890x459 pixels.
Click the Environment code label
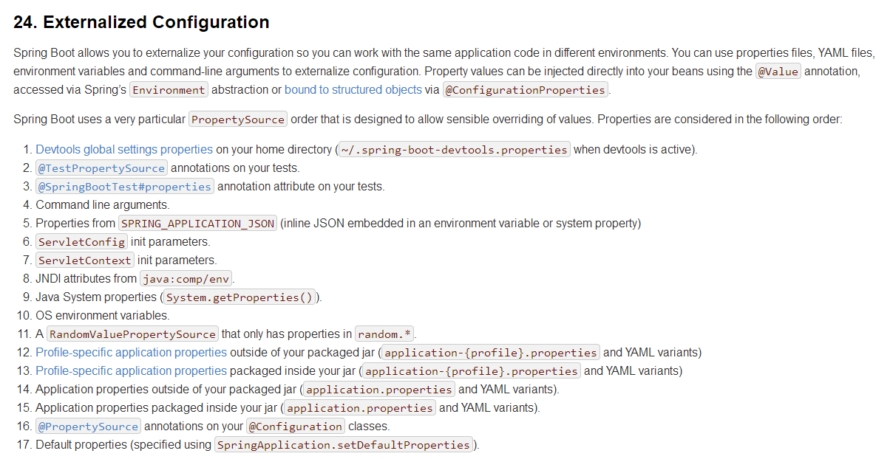pyautogui.click(x=169, y=90)
